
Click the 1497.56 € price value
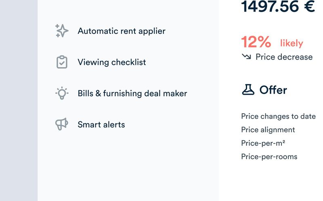(278, 7)
